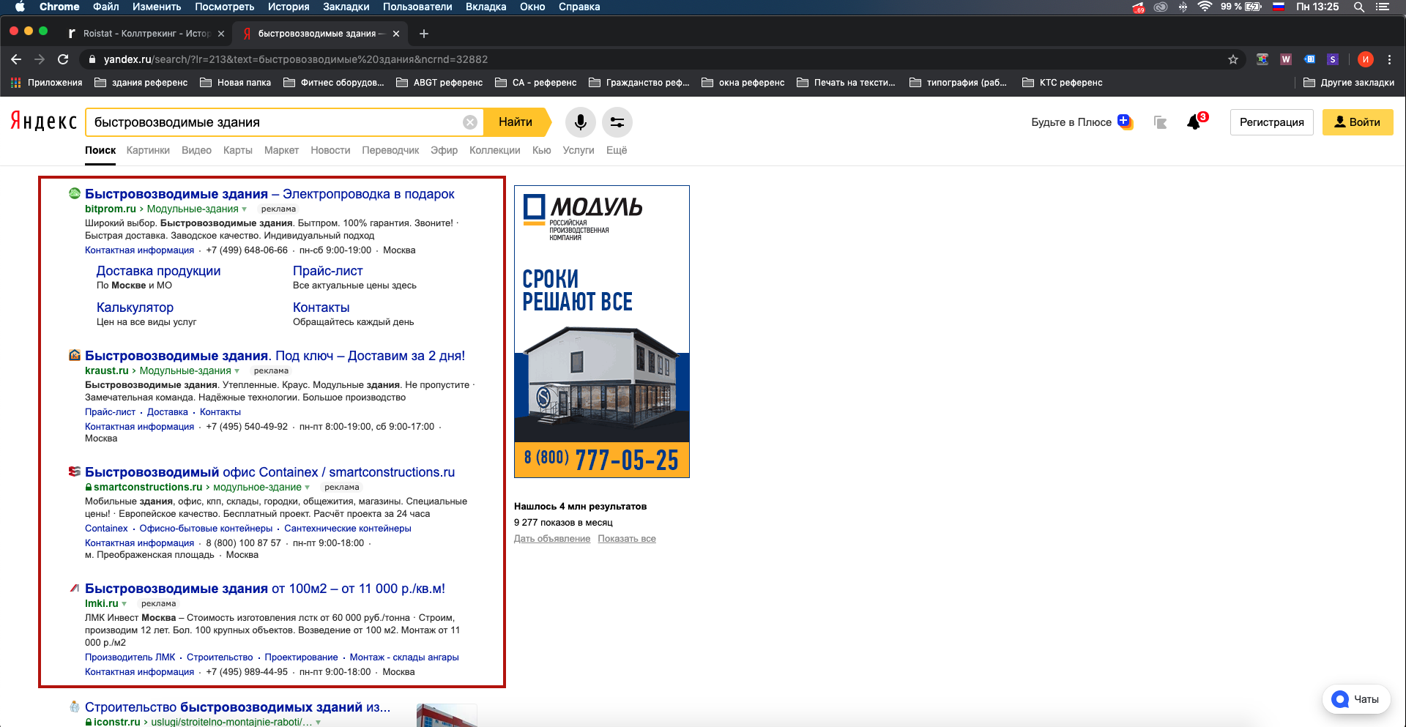This screenshot has height=727, width=1406.
Task: Reload the page with refresh icon
Action: [63, 59]
